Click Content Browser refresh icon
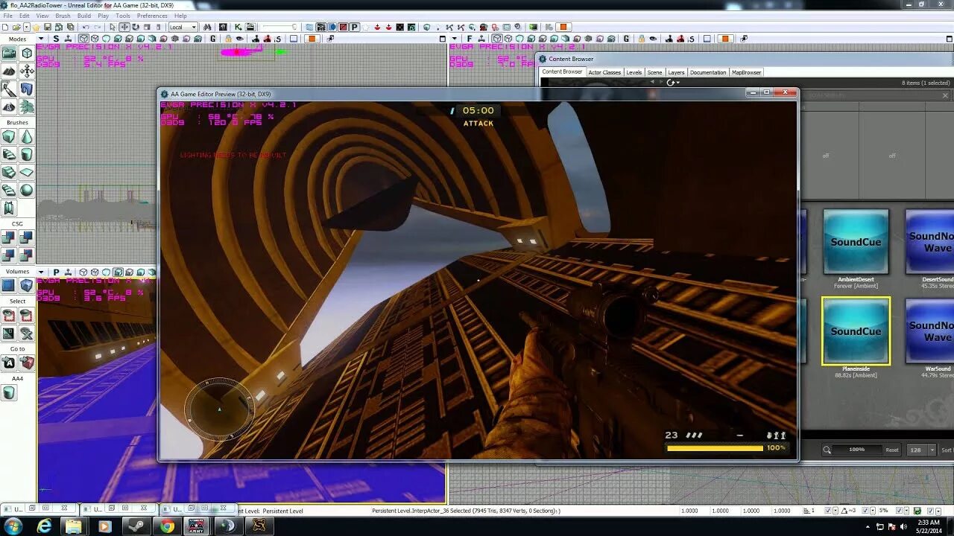This screenshot has width=954, height=536. pyautogui.click(x=670, y=83)
